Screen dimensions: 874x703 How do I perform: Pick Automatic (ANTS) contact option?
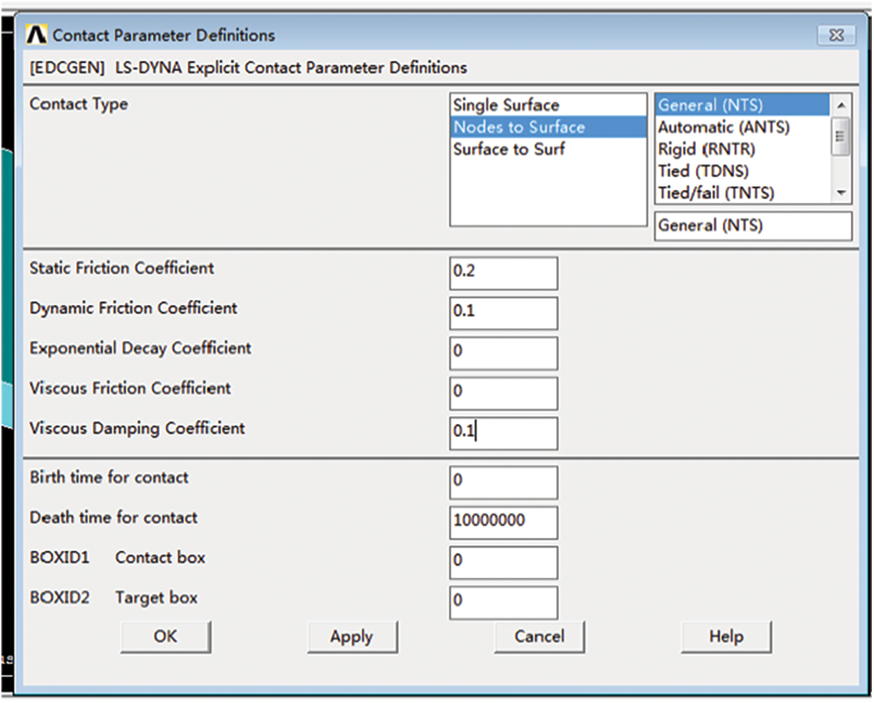click(x=724, y=127)
